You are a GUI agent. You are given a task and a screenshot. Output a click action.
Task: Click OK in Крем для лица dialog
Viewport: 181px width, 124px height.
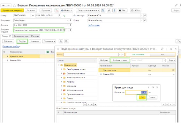(142, 97)
